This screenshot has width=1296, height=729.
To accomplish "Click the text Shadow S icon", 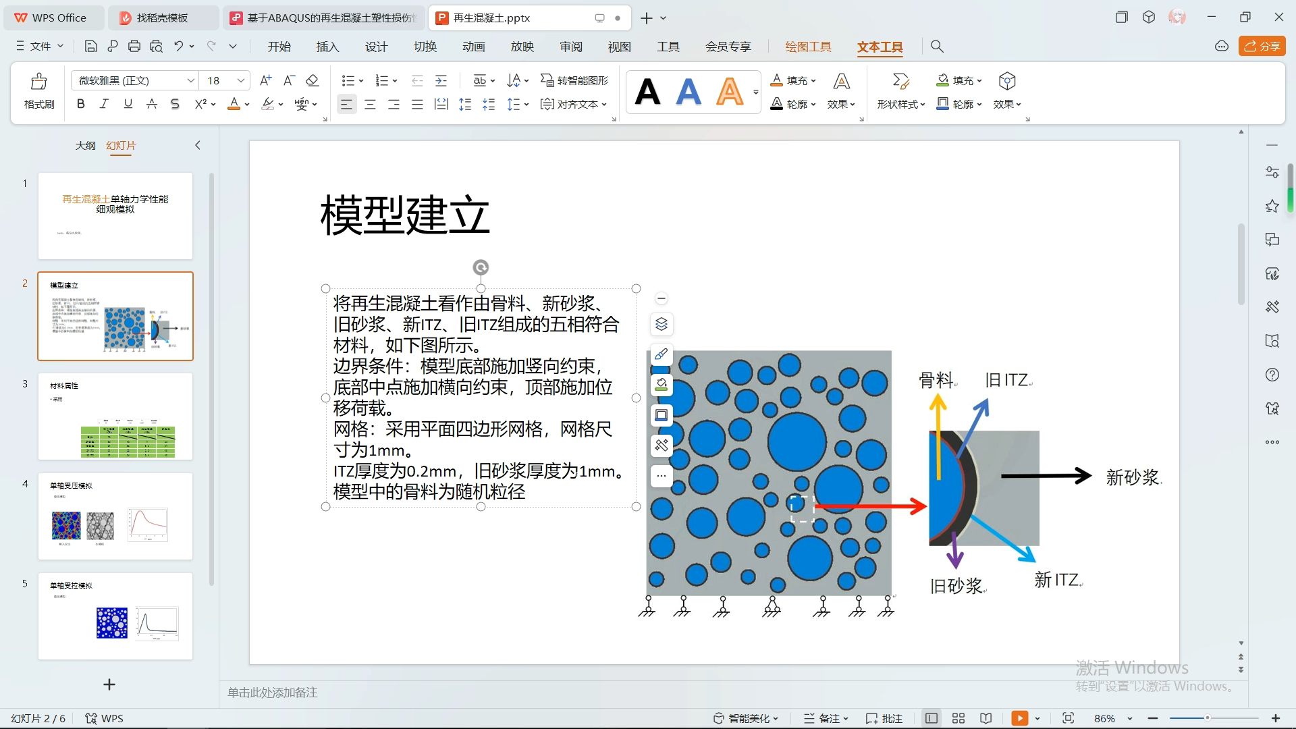I will click(x=175, y=104).
